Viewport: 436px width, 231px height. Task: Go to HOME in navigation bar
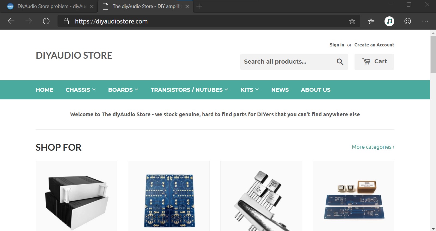point(44,90)
